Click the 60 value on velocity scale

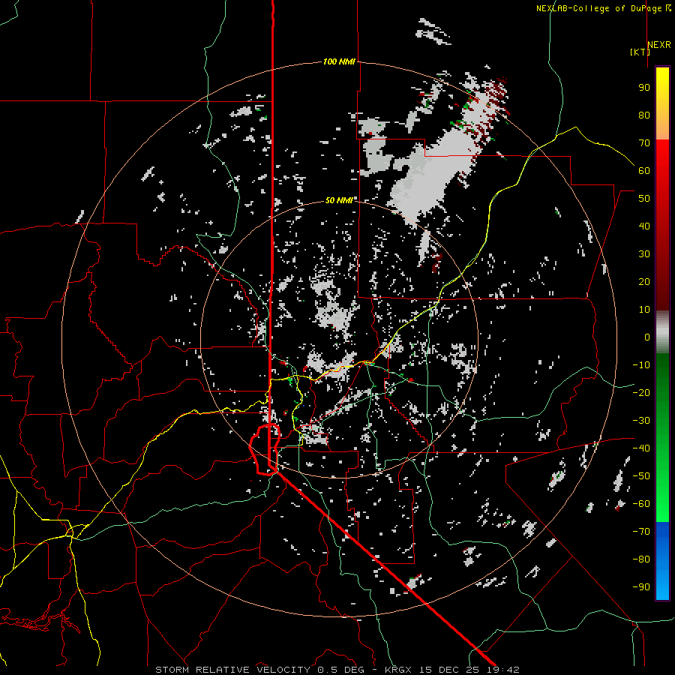click(644, 171)
